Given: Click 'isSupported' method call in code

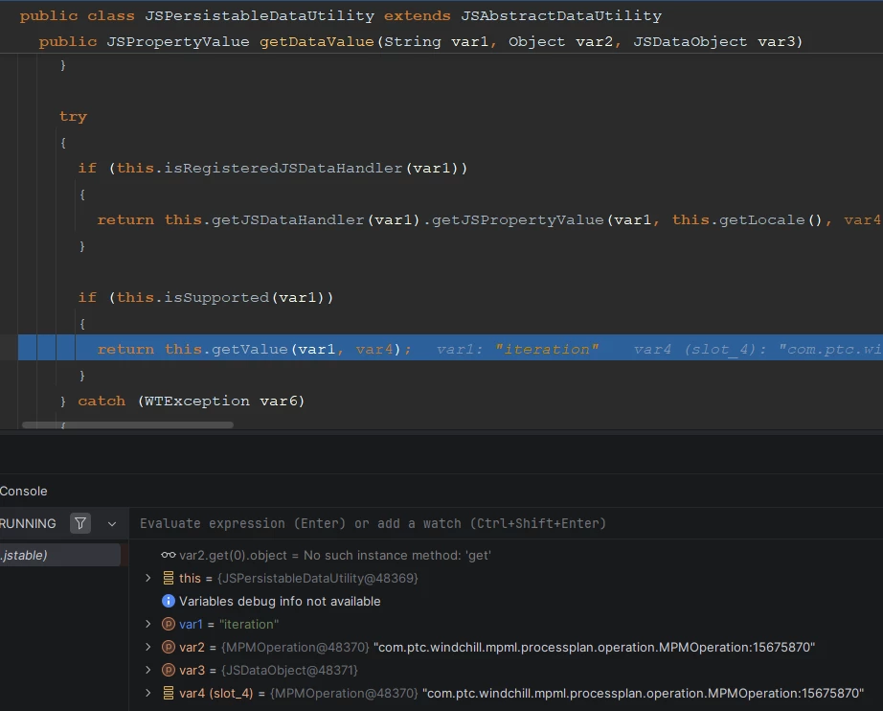Looking at the screenshot, I should pos(216,297).
